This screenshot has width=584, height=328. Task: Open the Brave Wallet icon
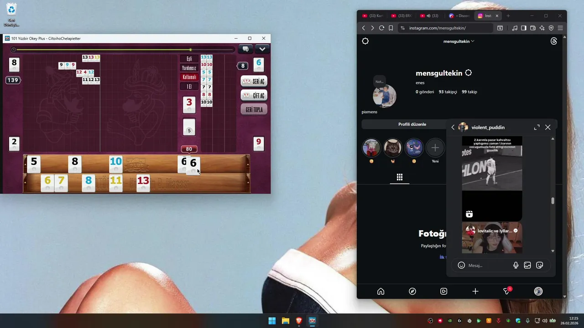pos(533,28)
